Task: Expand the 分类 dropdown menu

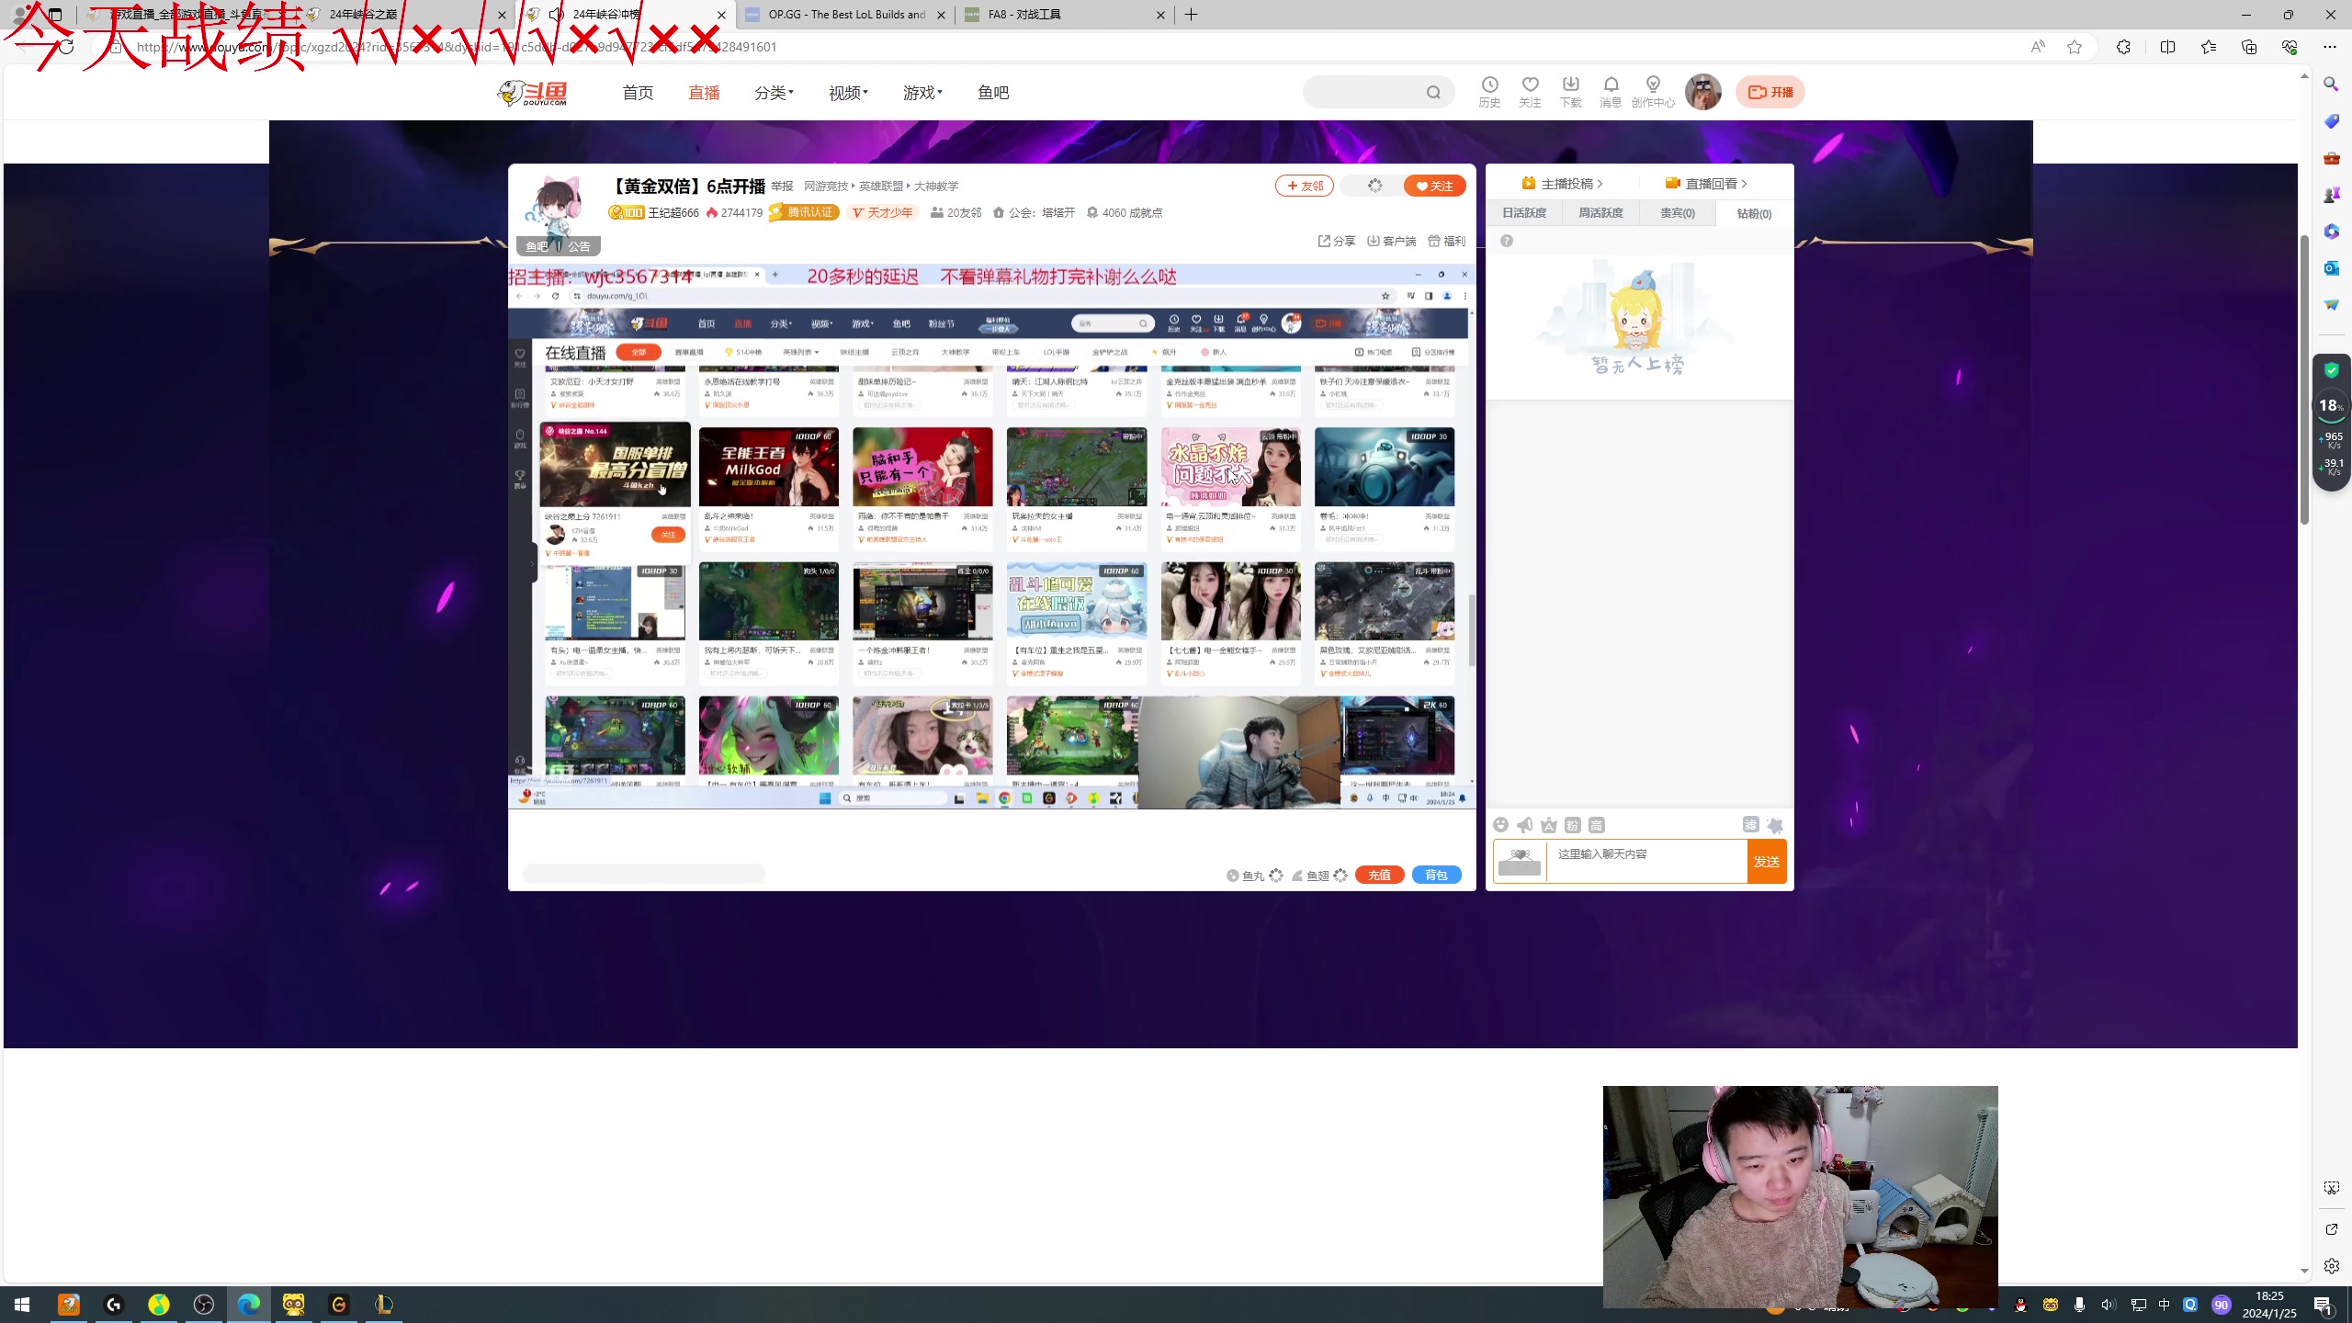Action: click(x=774, y=93)
